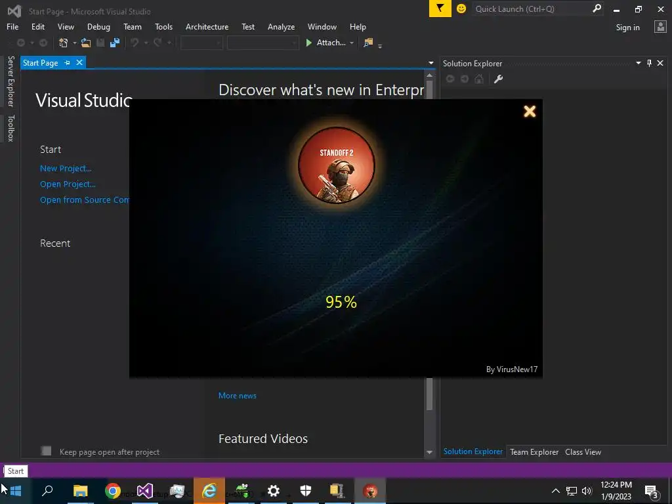Open the Solution Configurations combo box
Screen dimensions: 672x504
click(201, 43)
